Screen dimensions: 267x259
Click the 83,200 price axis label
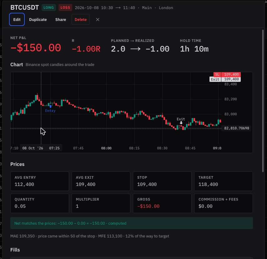click(230, 99)
